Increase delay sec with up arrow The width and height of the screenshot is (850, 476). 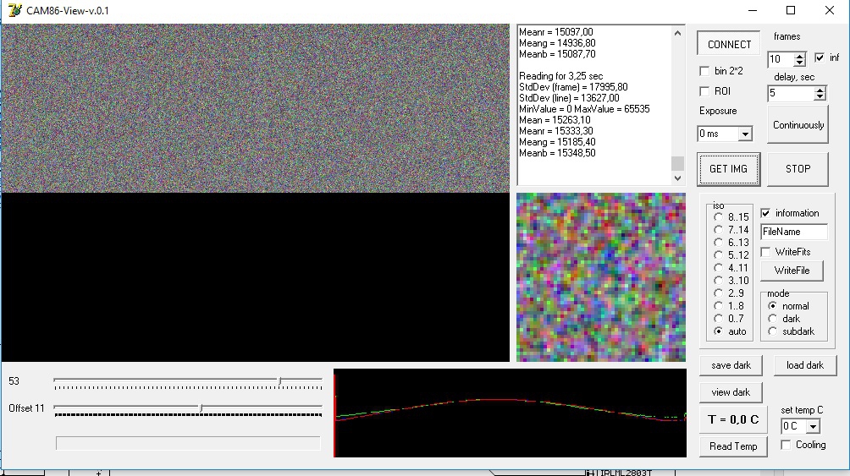[820, 90]
